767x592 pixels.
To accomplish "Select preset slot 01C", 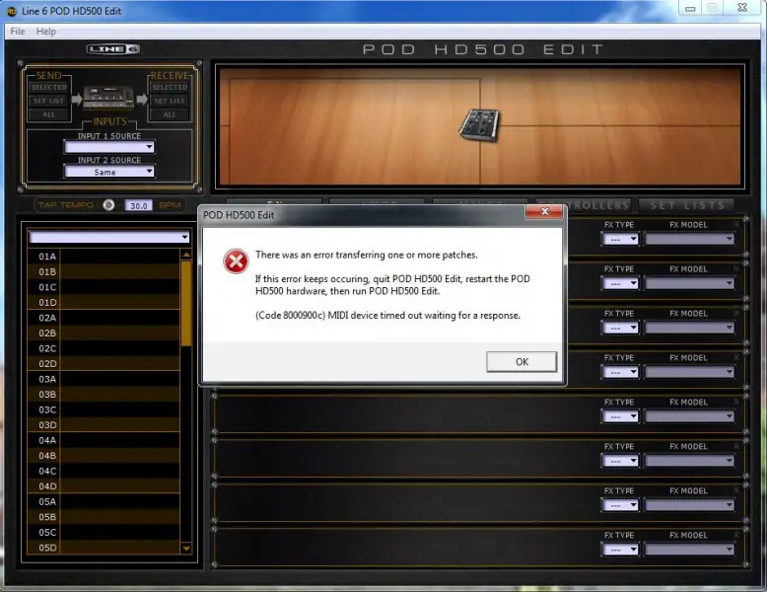I will point(104,287).
